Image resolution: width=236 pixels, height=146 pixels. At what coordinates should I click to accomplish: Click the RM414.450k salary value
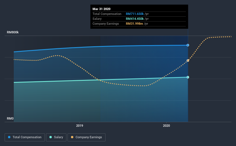point(135,19)
